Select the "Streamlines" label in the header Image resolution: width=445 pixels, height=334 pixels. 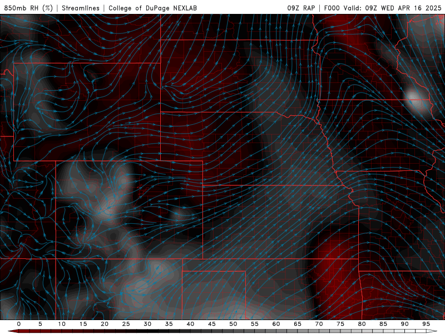coord(81,8)
